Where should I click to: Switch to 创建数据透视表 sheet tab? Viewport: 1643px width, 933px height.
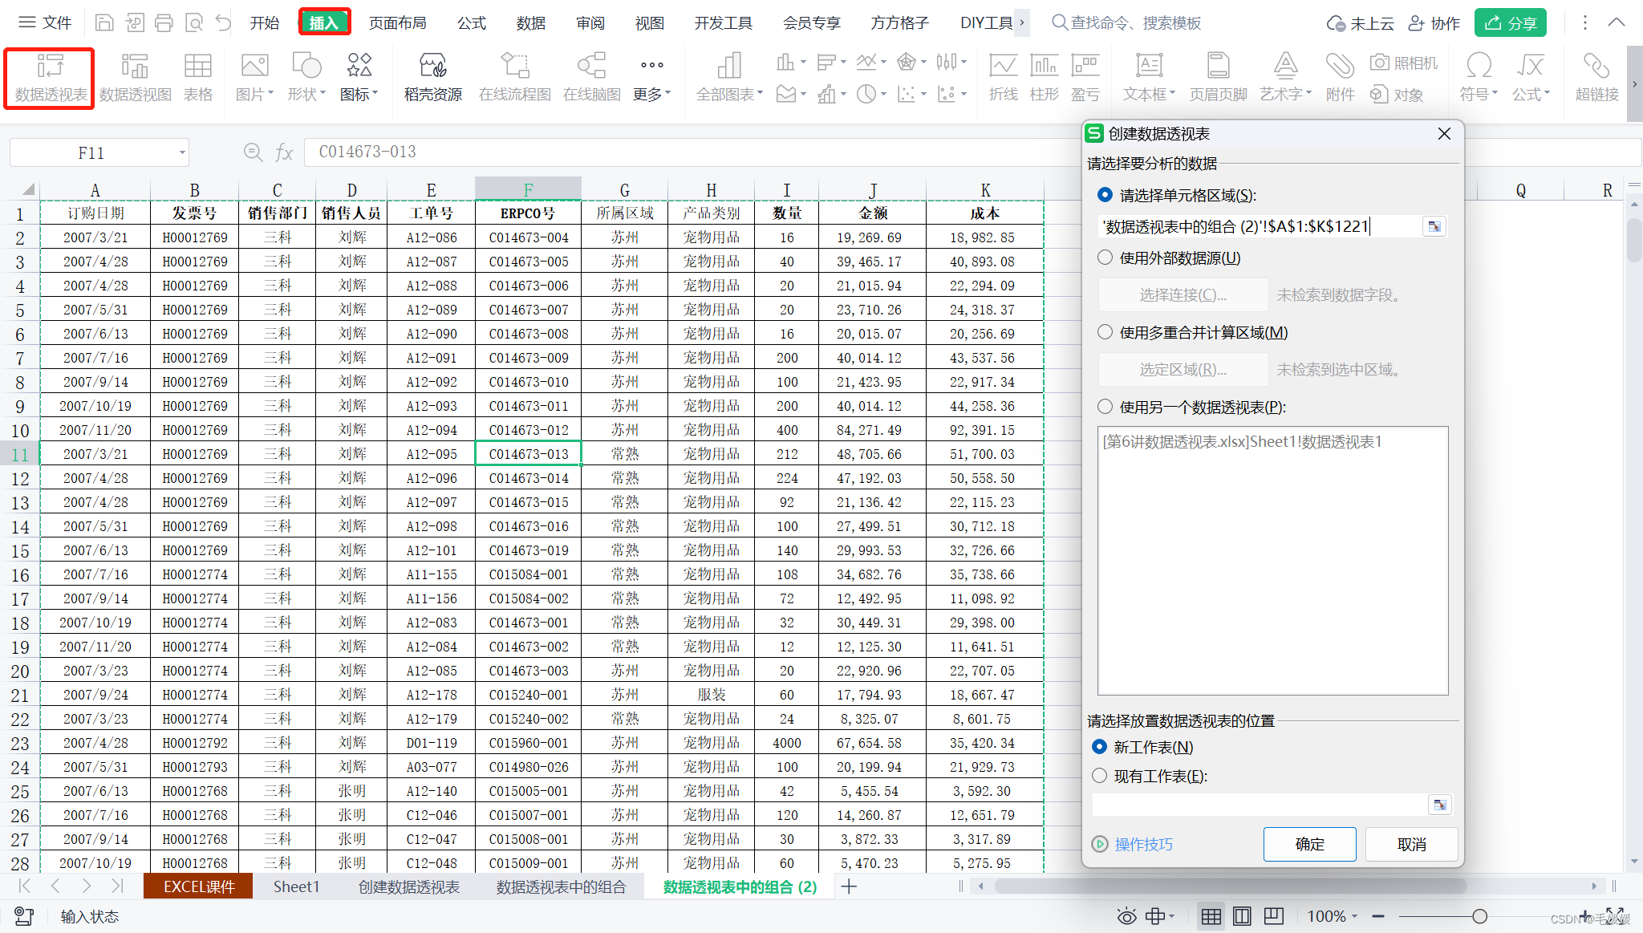[x=409, y=886]
